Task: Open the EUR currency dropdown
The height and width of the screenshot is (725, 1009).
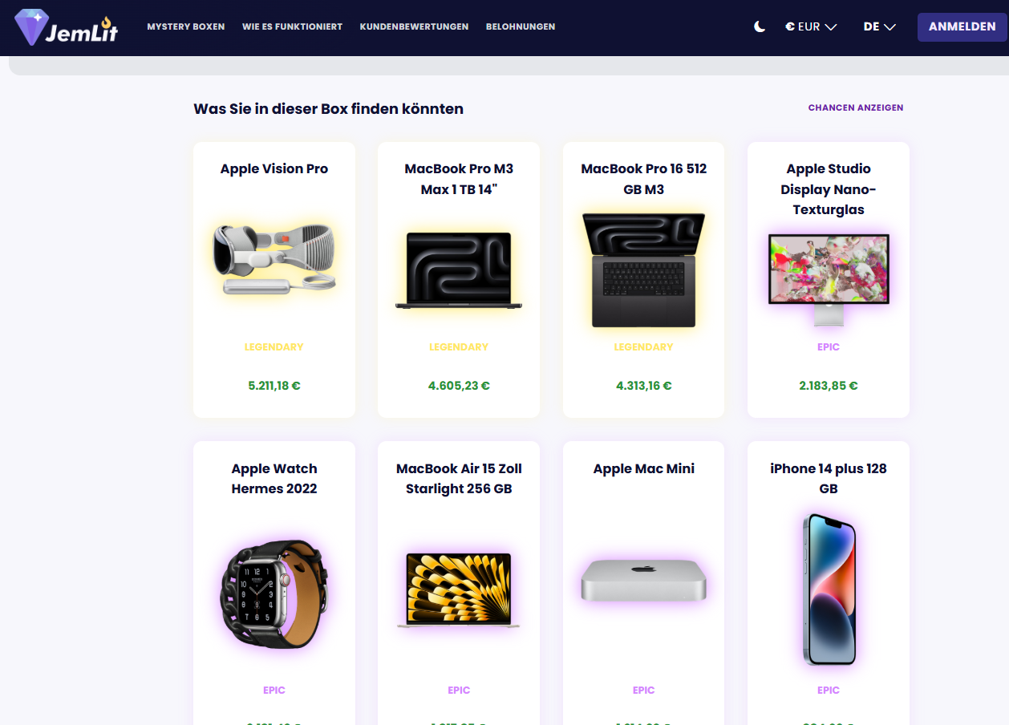Action: [x=811, y=26]
